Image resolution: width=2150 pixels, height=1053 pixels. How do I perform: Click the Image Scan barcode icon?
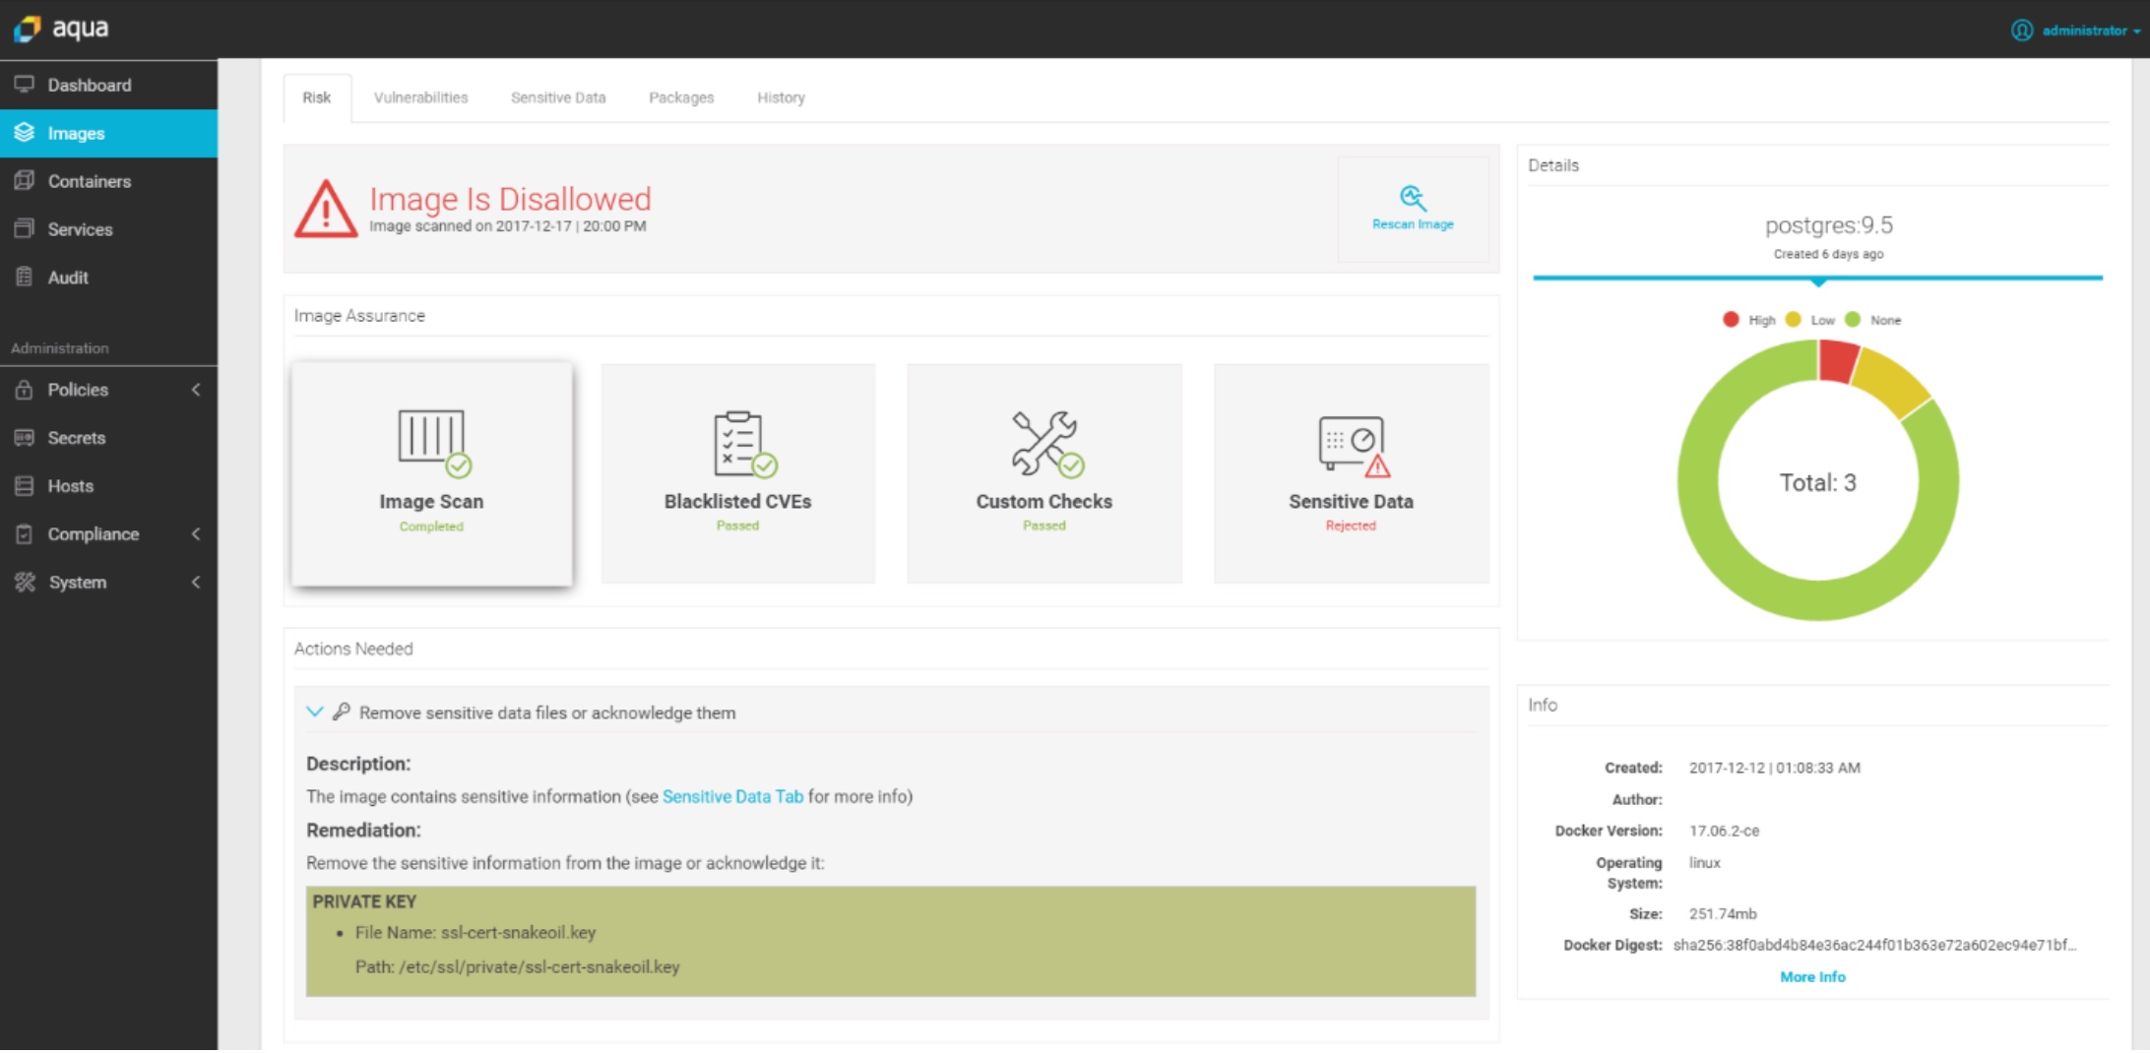(x=434, y=443)
